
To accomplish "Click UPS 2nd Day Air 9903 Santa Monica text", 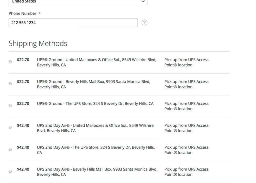I will click(x=97, y=172).
